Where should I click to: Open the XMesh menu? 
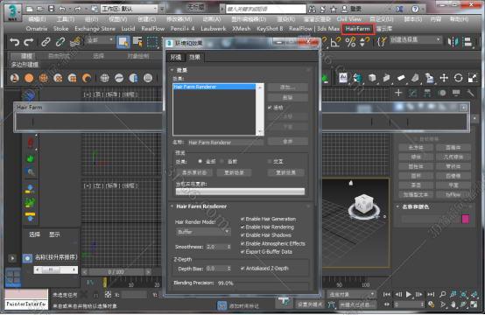pyautogui.click(x=242, y=29)
